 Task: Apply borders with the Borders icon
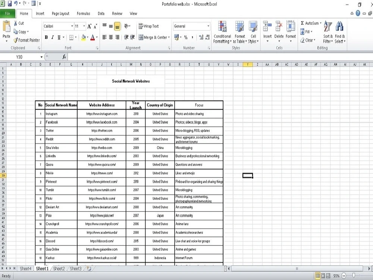tap(71, 37)
